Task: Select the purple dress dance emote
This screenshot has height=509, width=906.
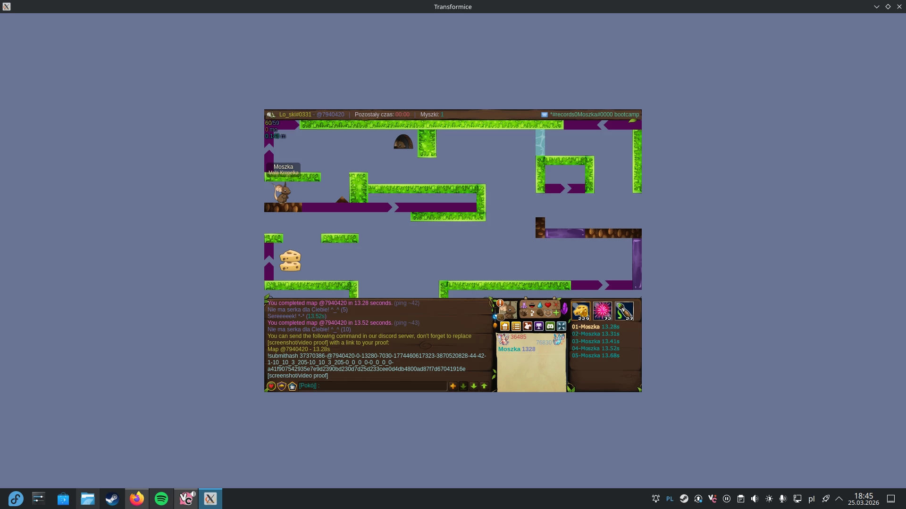Action: tap(524, 305)
